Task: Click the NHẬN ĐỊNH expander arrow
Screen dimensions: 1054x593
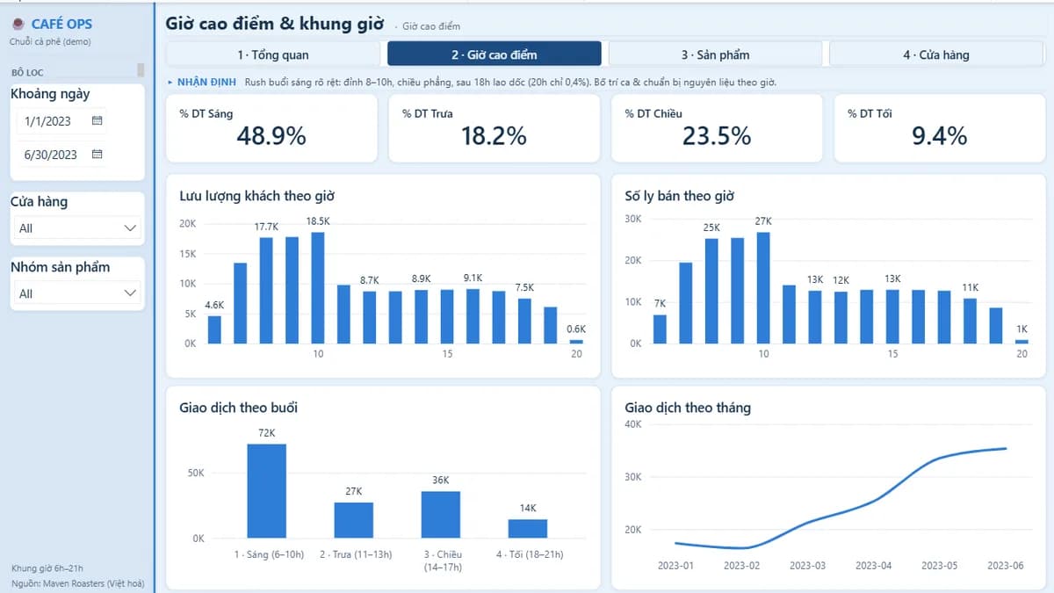Action: point(170,82)
